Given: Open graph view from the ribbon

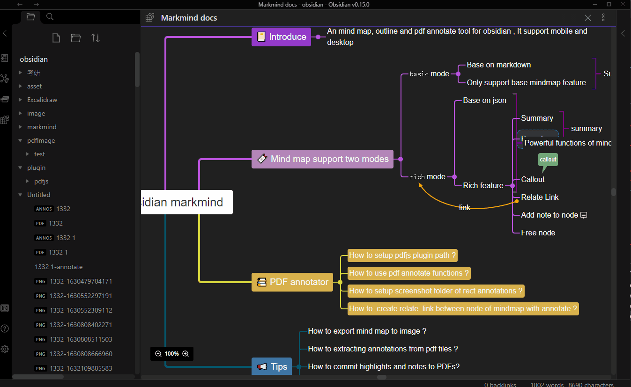Looking at the screenshot, I should click(5, 78).
